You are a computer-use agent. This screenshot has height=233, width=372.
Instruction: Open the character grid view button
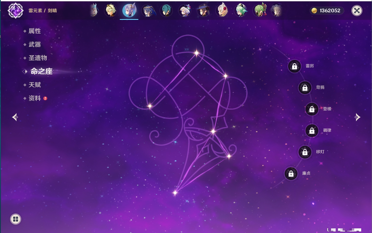15,219
